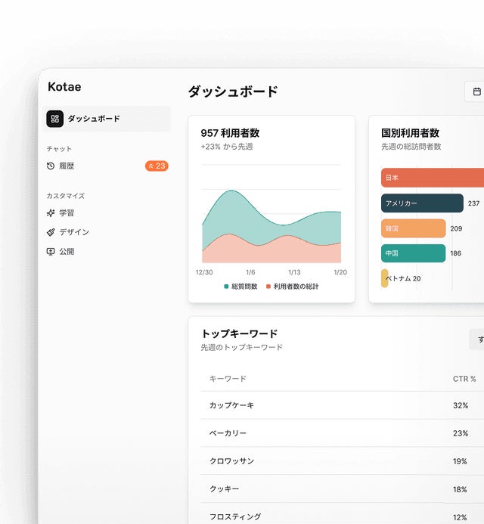Click 先週の総訪問者数 subtitle
Viewport: 484px width, 524px height.
411,147
